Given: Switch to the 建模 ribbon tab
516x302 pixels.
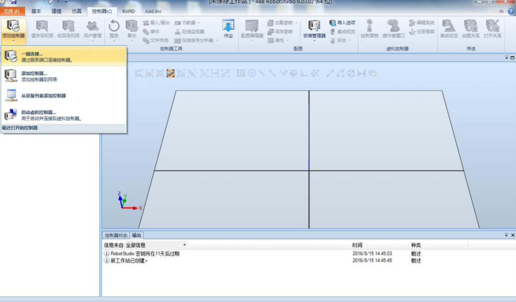Looking at the screenshot, I should [x=56, y=11].
